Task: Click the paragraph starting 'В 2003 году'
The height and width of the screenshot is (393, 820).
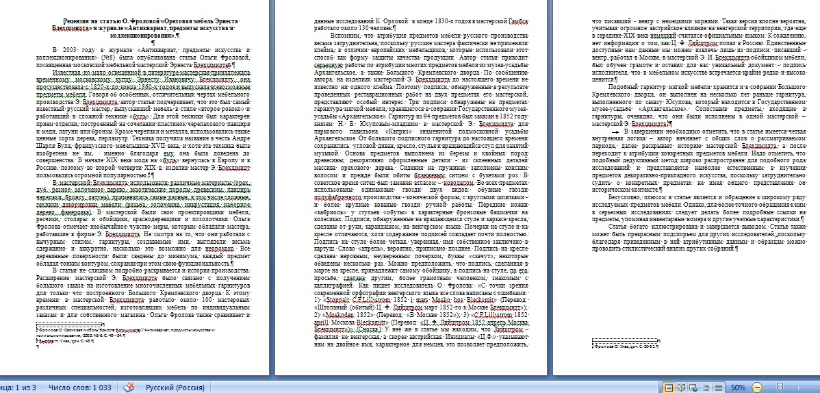Action: (144, 57)
